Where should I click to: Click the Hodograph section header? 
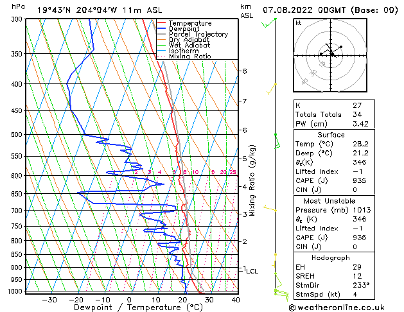click(331, 258)
